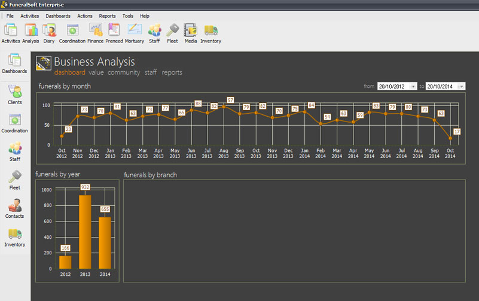479x301 pixels.
Task: Switch to the staff analysis tab
Action: 151,72
